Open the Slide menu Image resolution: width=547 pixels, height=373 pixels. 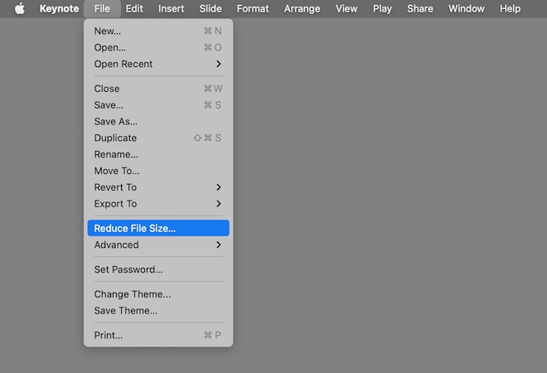pyautogui.click(x=211, y=9)
